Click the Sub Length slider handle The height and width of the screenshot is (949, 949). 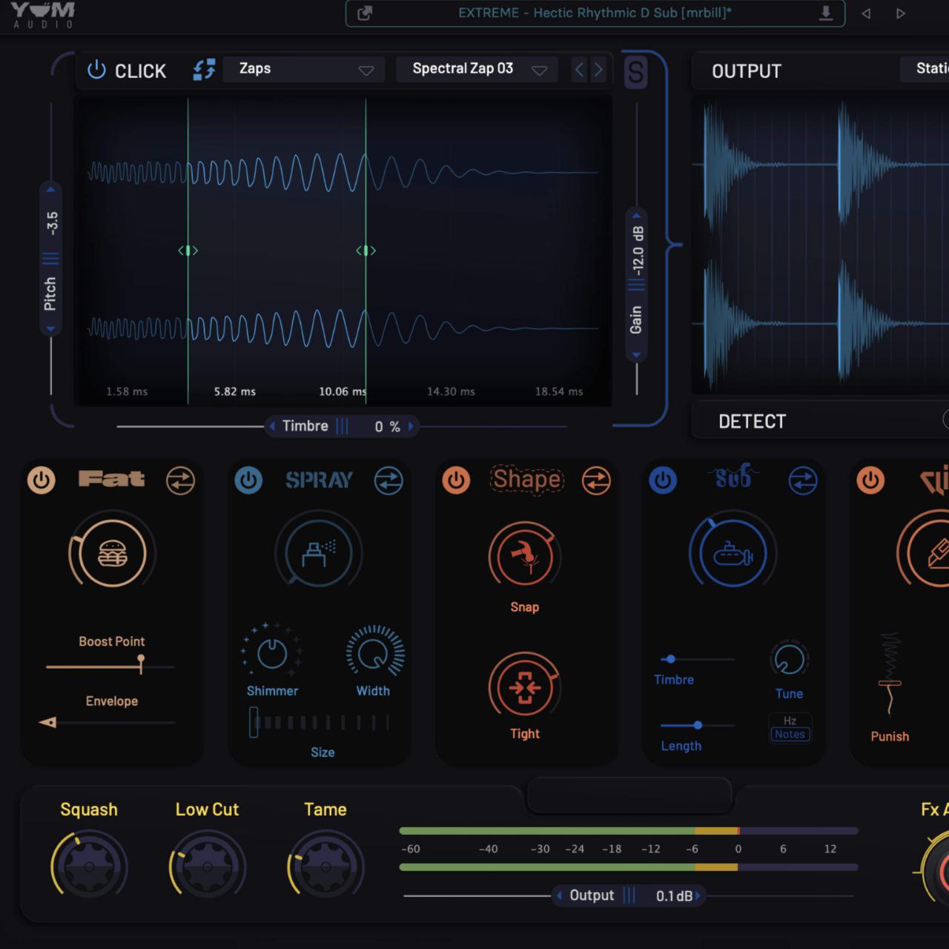coord(698,725)
